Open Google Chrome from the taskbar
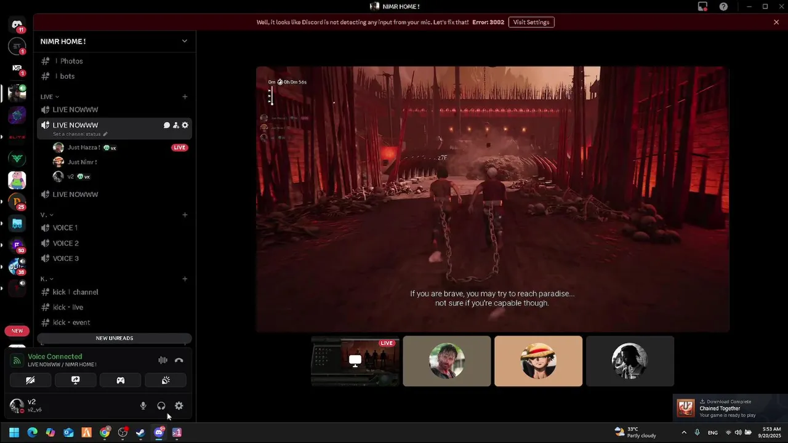Screen dimensions: 788x443 [x=105, y=433]
